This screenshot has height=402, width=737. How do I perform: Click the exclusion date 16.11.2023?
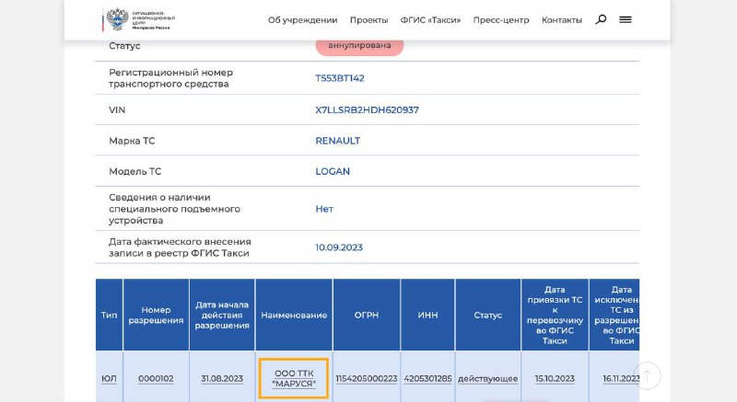(x=621, y=379)
